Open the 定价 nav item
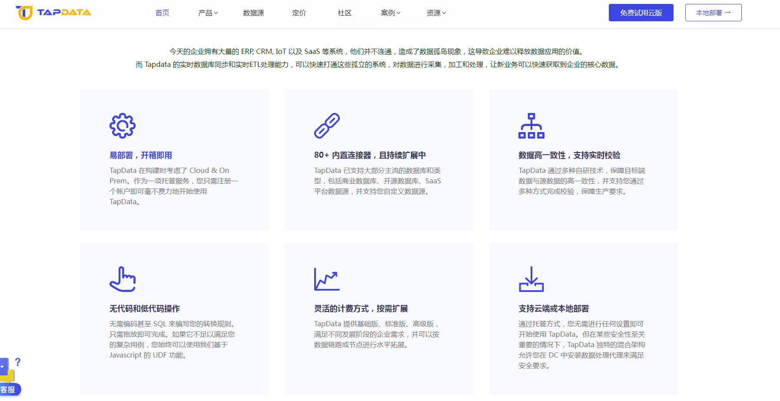The width and height of the screenshot is (780, 401). pos(299,13)
